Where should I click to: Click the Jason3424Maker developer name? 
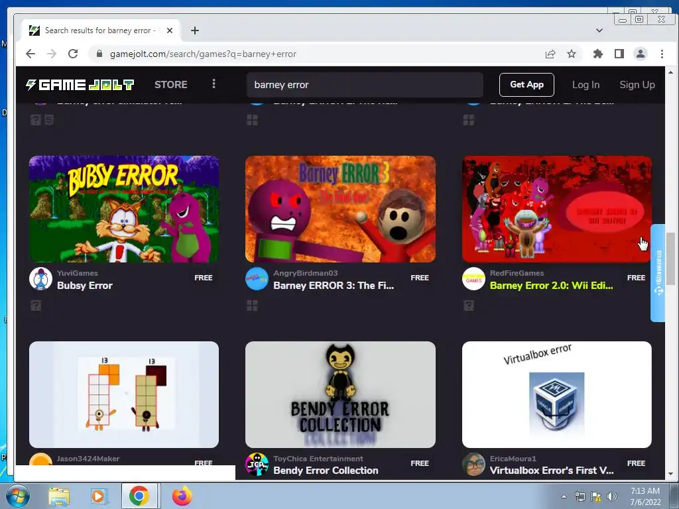pyautogui.click(x=88, y=459)
